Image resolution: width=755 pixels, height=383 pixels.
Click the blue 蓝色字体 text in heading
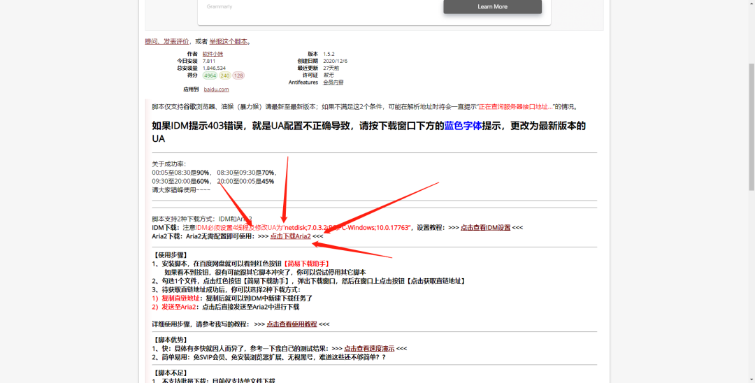463,126
